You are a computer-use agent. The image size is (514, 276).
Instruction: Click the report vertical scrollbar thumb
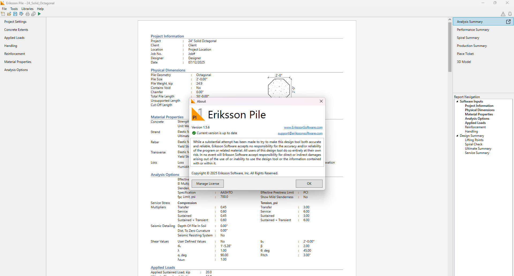click(x=450, y=47)
